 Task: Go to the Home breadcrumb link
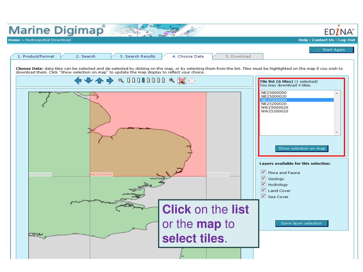click(x=14, y=40)
